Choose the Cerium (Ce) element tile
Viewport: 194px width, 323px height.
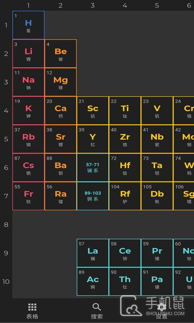[x=125, y=253]
